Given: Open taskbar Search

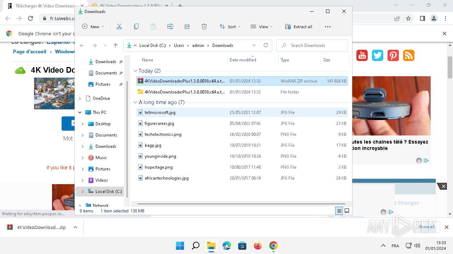Looking at the screenshot, I should pyautogui.click(x=195, y=246).
